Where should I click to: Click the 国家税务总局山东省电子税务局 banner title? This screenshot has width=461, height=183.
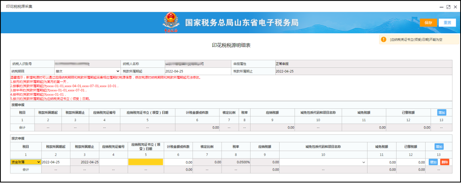[242, 22]
